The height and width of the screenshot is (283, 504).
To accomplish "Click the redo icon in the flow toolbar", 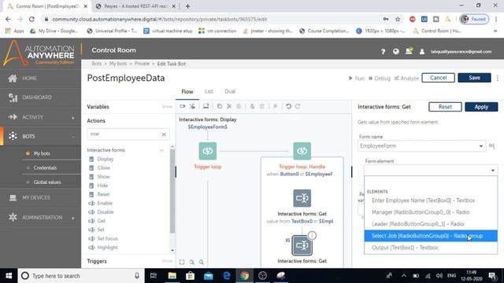I will [298, 106].
